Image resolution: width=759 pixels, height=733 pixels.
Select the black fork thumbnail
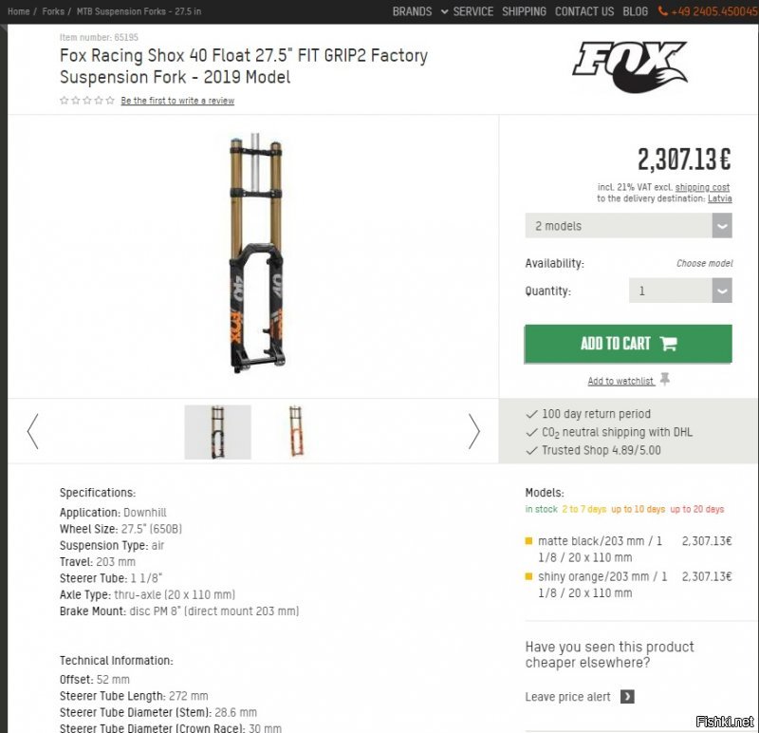218,432
